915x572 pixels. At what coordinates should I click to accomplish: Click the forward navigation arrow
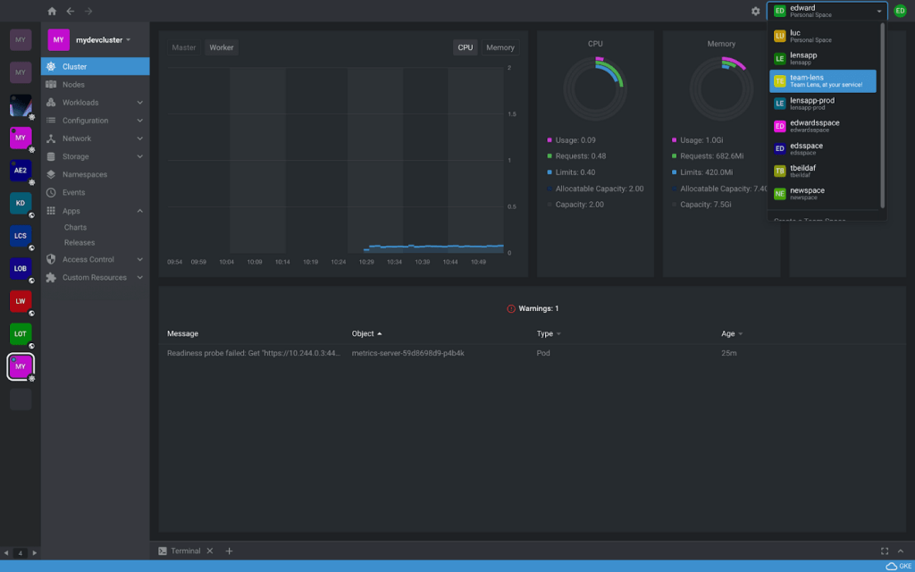(x=88, y=11)
